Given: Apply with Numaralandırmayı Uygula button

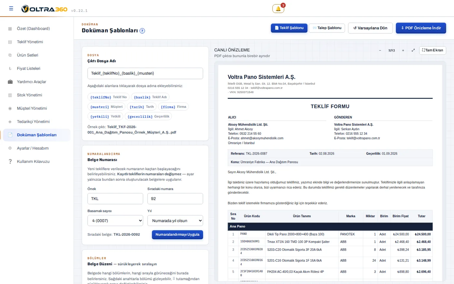Looking at the screenshot, I should 177,235.
